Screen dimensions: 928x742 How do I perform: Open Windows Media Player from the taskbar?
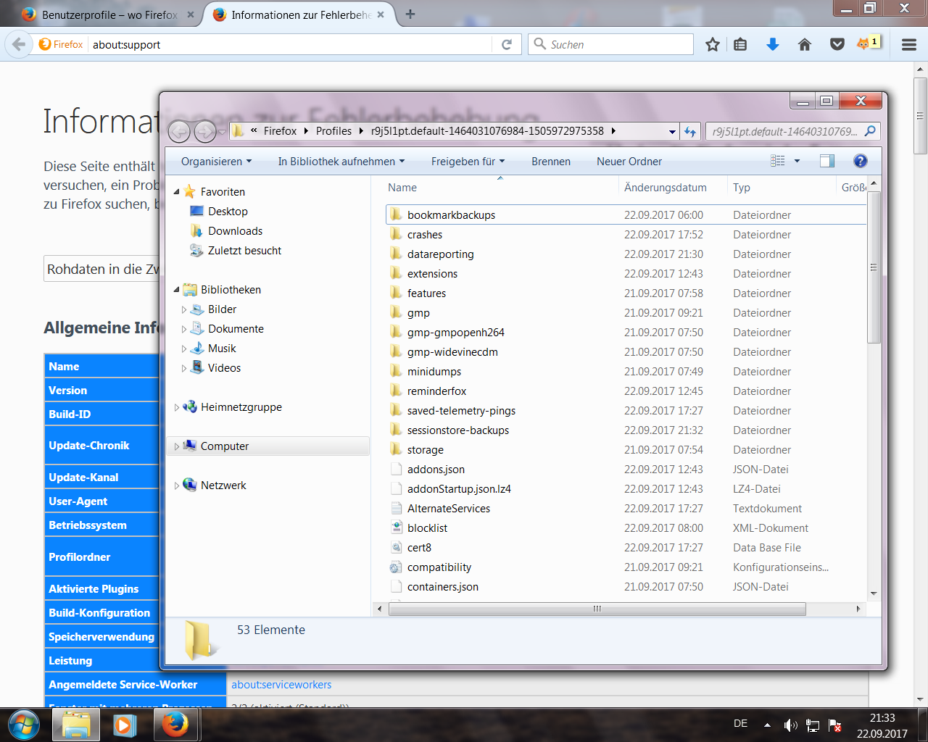click(x=125, y=725)
